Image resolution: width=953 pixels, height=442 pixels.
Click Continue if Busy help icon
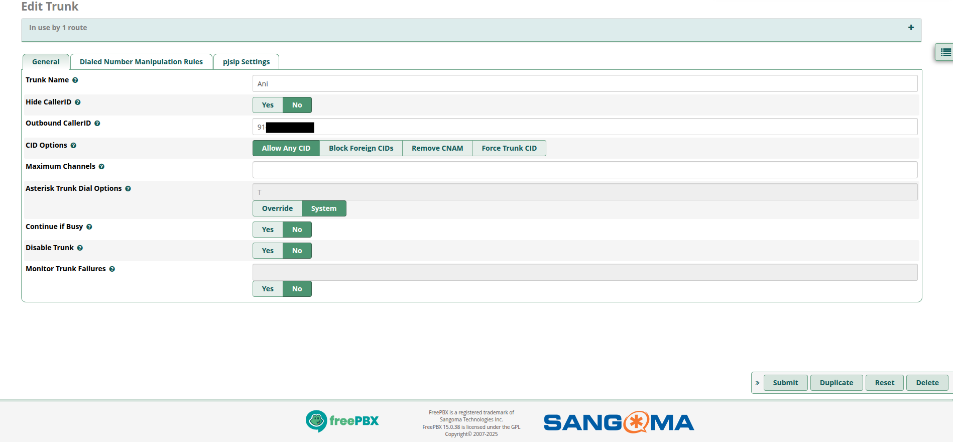point(89,227)
